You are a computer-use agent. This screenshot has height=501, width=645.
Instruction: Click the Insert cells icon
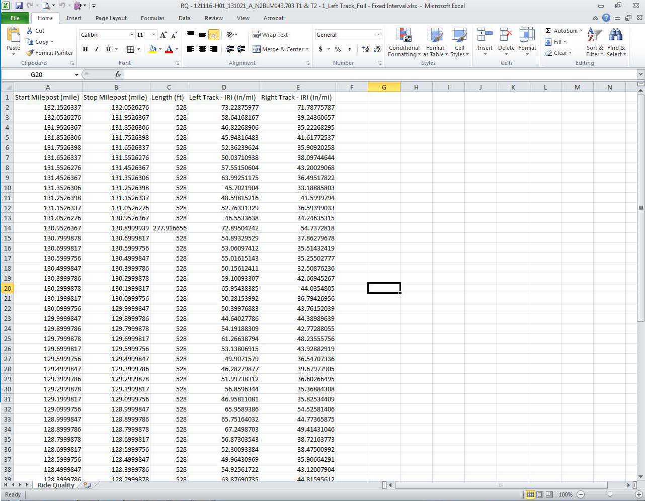click(x=485, y=35)
